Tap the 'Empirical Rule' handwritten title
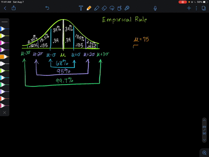The height and width of the screenshot is (157, 209). 125,20
